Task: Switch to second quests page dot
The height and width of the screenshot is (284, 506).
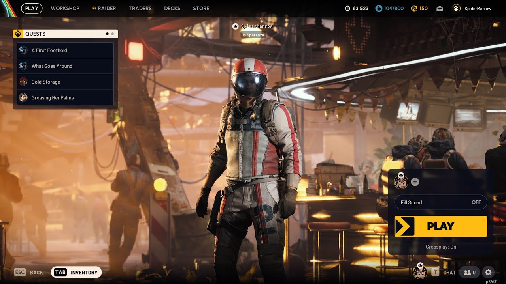Action: click(113, 34)
